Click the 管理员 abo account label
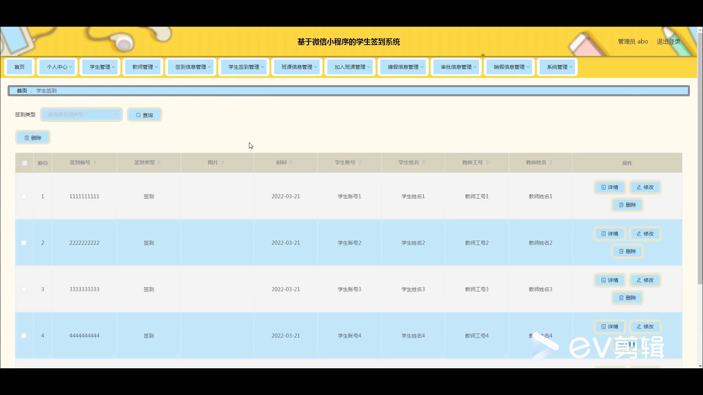This screenshot has height=395, width=703. point(633,42)
